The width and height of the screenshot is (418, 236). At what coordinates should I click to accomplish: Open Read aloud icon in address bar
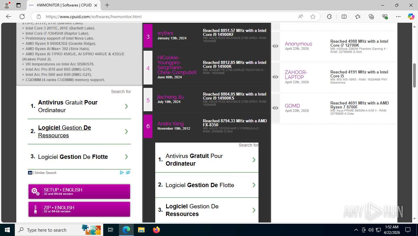(301, 17)
